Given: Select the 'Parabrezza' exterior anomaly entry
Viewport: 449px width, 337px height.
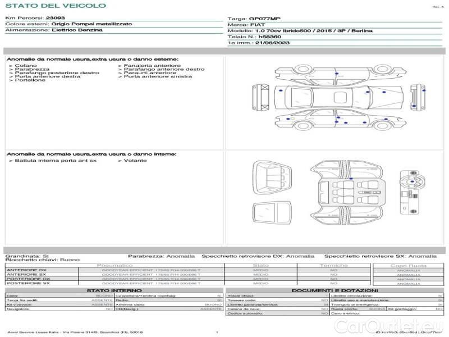Looking at the screenshot, I should pyautogui.click(x=32, y=70).
